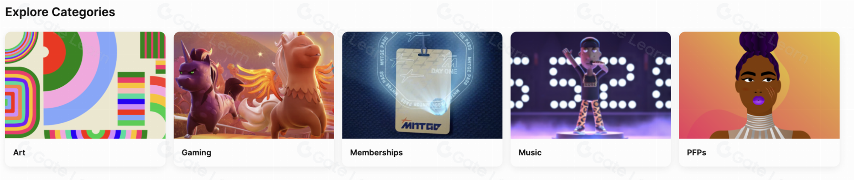Image resolution: width=854 pixels, height=180 pixels.
Task: Click the striped rainbow rectangle in Art image
Action: pyautogui.click(x=131, y=99)
